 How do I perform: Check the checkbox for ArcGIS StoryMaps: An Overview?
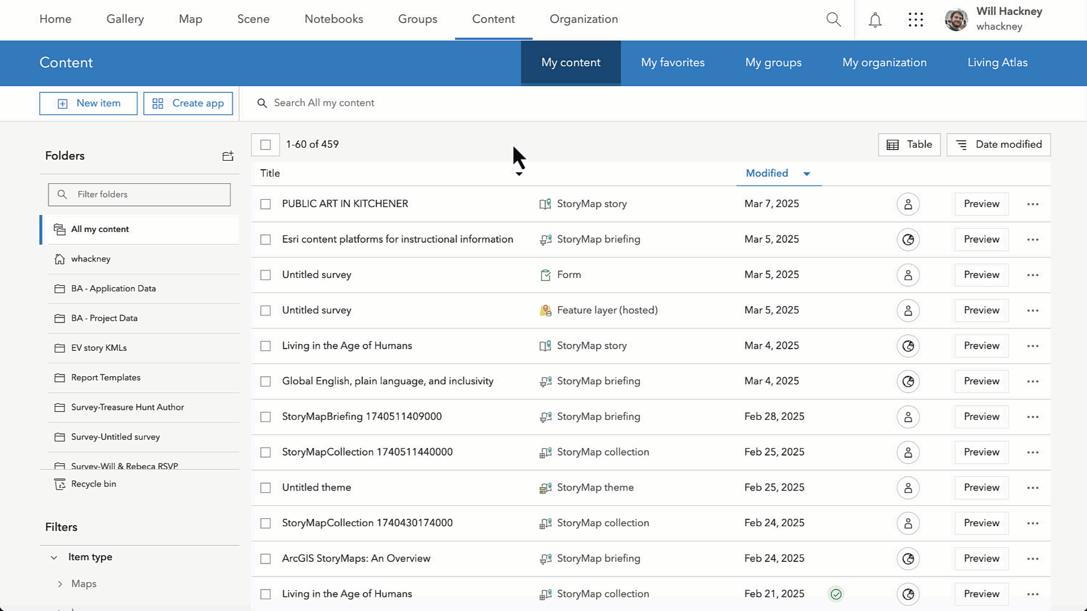[265, 558]
